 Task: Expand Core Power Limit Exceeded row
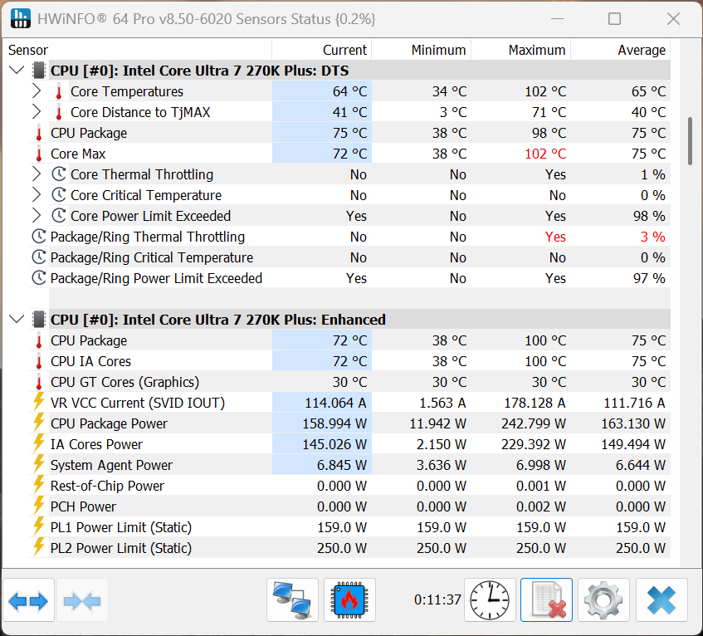(37, 216)
